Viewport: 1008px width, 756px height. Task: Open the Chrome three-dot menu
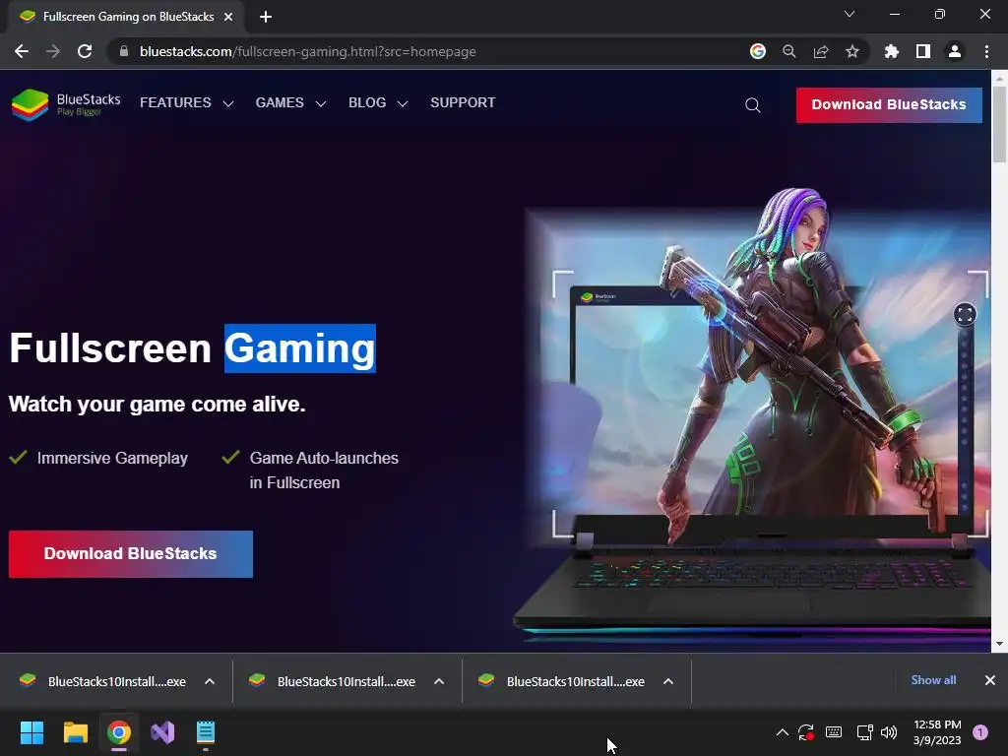pyautogui.click(x=986, y=51)
